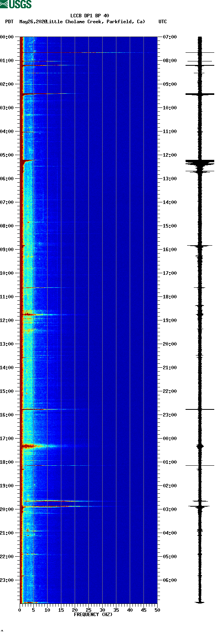Click the 18:00 UTC label on right axis
The height and width of the screenshot is (635, 217).
[x=170, y=297]
